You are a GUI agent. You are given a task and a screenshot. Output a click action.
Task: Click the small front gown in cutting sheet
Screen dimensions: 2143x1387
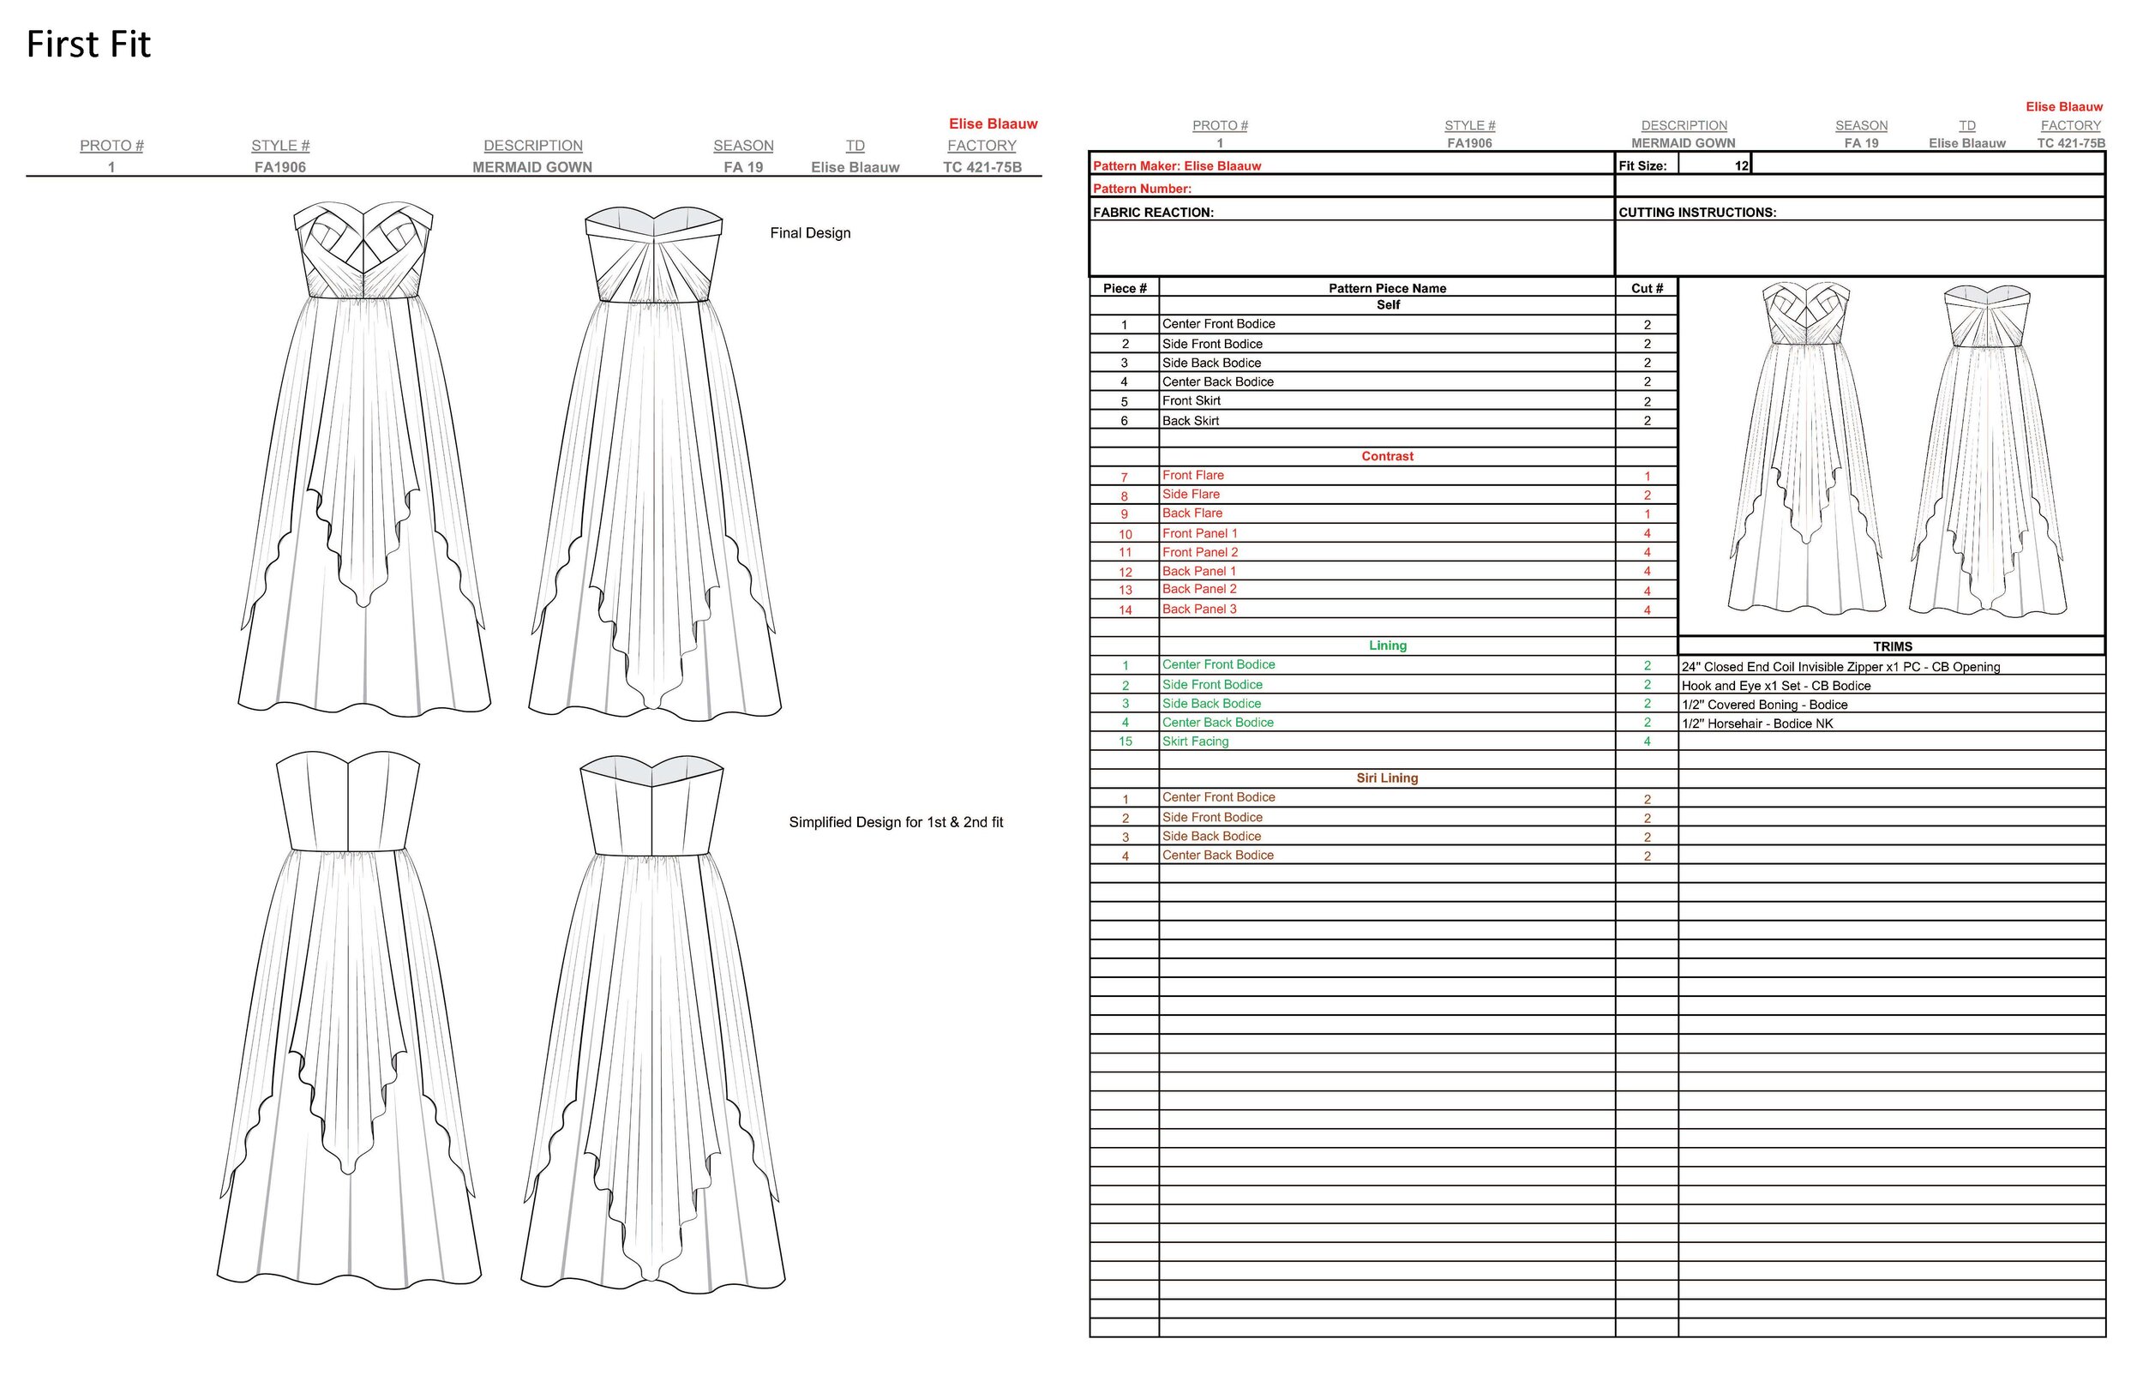1805,450
